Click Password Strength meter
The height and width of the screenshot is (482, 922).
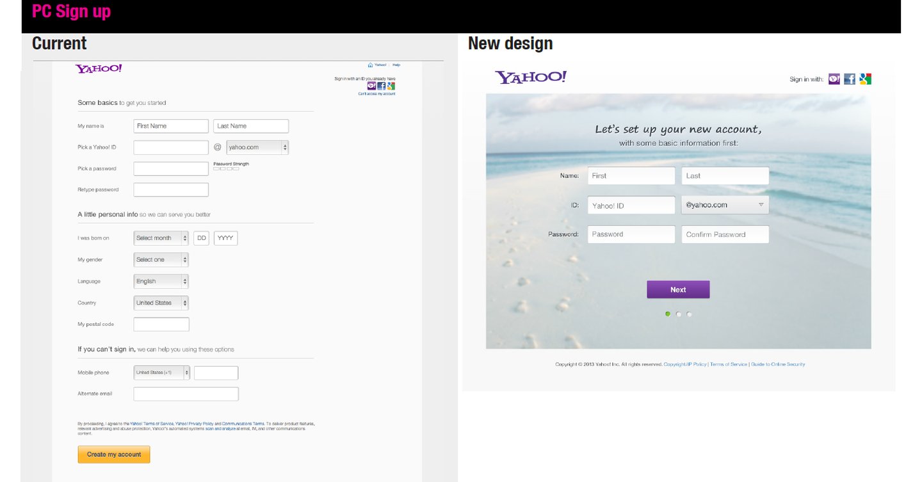[227, 169]
